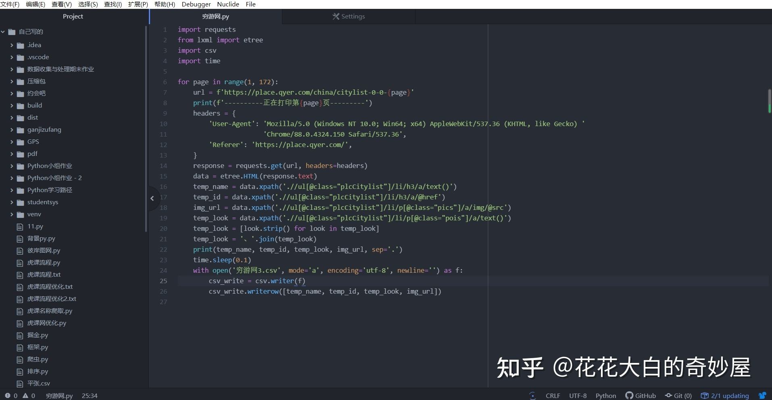The image size is (772, 400).
Task: Open 框架.py file
Action: [x=38, y=347]
